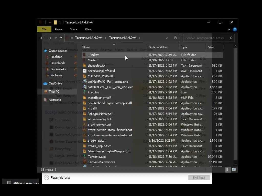
Task: Click dotNetFx40_Full_setup.exe installer icon
Action: click(85, 81)
